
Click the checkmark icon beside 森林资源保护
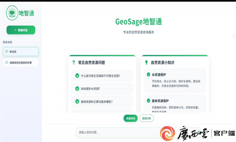(148, 101)
